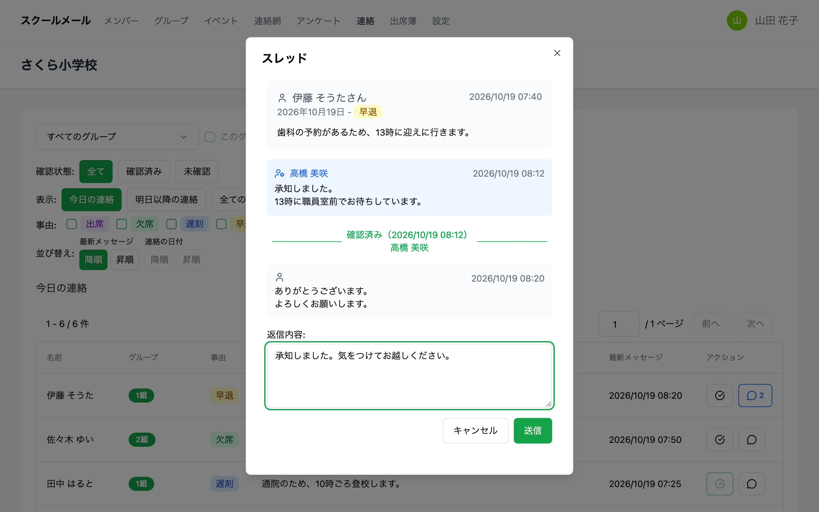
Task: Open the thread bubble icon for 佐々木 ゆい
Action: coord(751,440)
